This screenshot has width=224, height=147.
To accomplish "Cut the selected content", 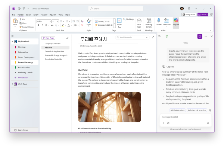I will tap(22, 19).
